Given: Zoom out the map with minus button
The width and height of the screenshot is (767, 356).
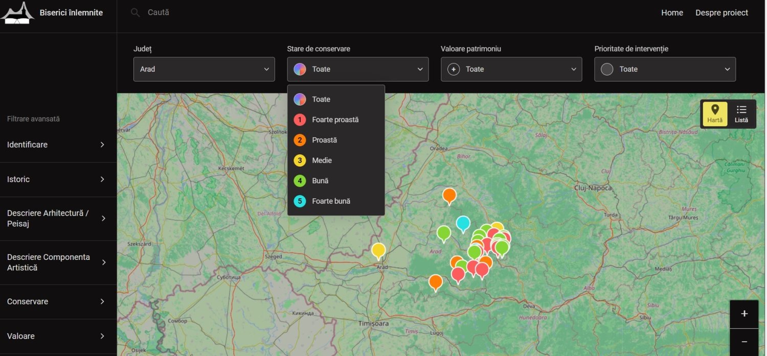Looking at the screenshot, I should pyautogui.click(x=744, y=342).
